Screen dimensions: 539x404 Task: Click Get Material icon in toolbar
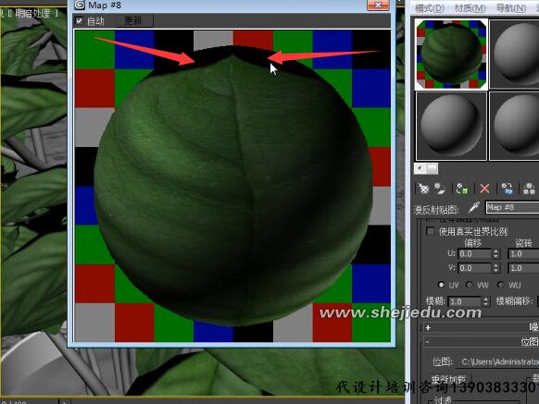tap(424, 188)
